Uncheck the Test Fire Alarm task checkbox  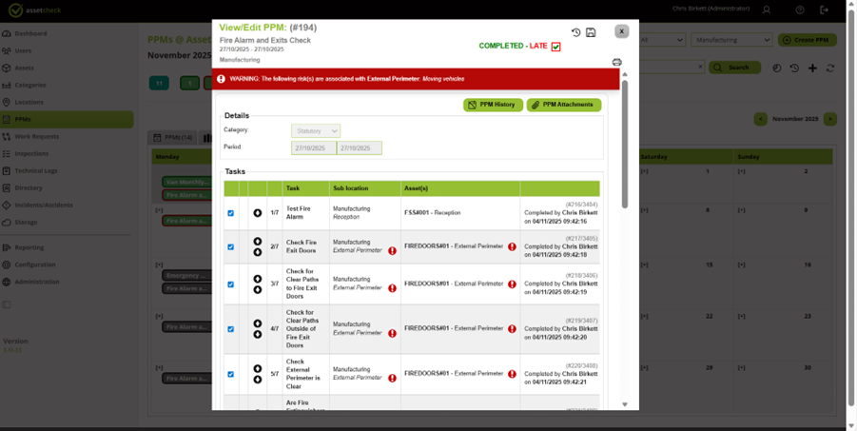(x=230, y=213)
